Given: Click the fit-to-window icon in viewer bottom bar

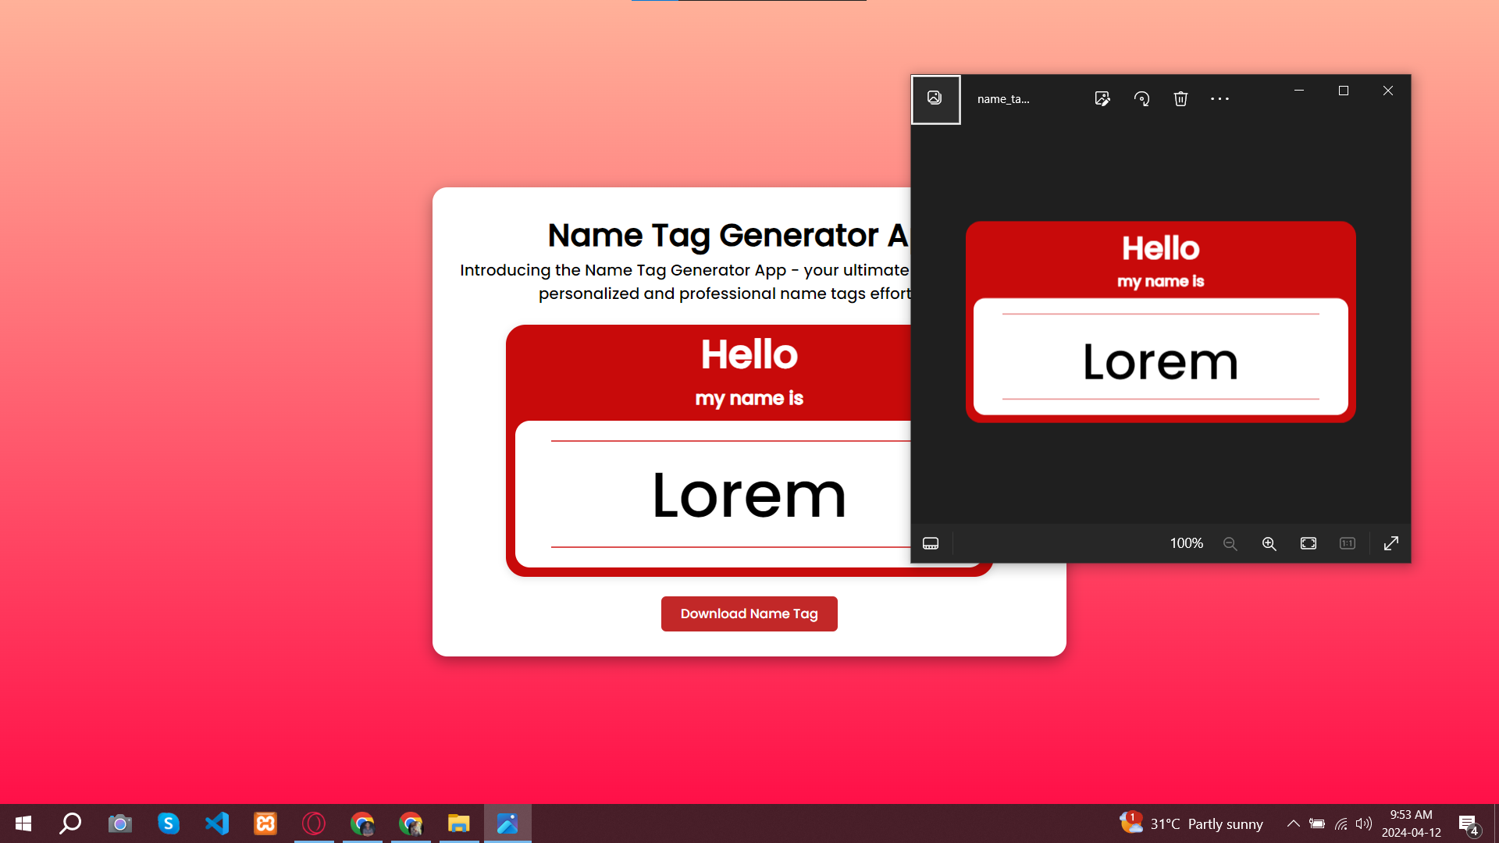Looking at the screenshot, I should click(1309, 543).
